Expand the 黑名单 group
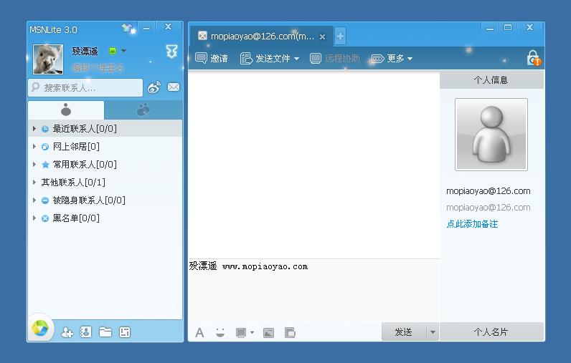 pos(34,218)
